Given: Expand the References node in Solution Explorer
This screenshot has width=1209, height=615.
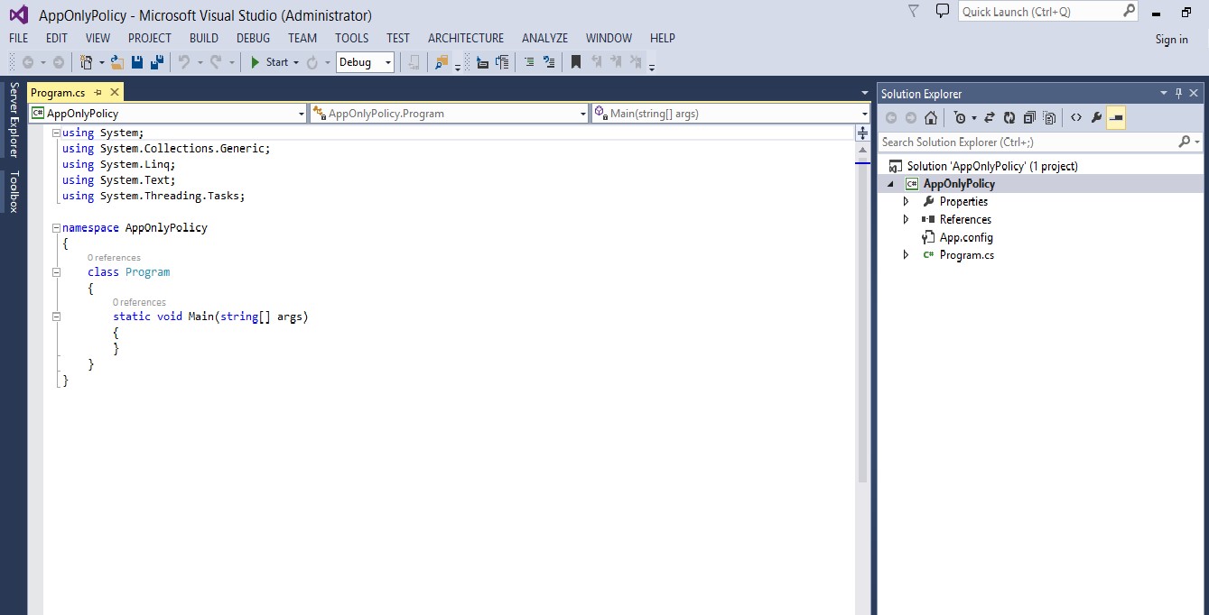Looking at the screenshot, I should point(907,220).
